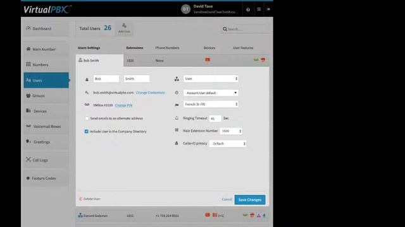Click the lock icon beside Caller-ID privacy
This screenshot has height=227, width=405.
(x=177, y=143)
